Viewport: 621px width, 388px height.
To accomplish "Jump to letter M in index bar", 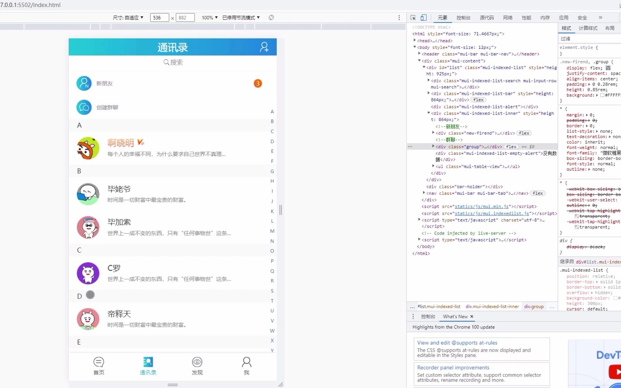I will click(272, 231).
